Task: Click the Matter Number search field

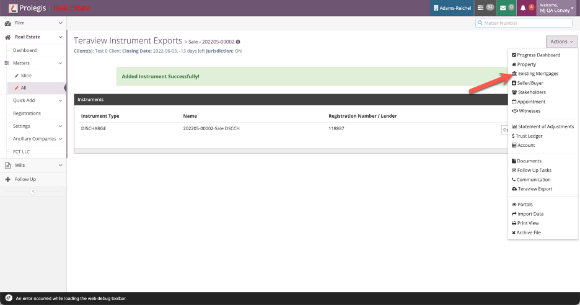Action: coord(525,23)
